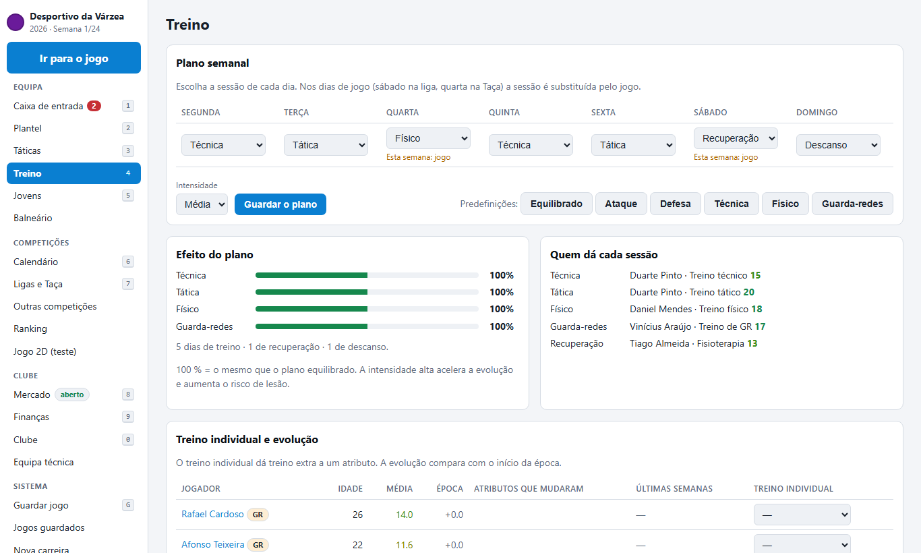Open Equipa técnica page
This screenshot has height=553, width=921.
pos(73,462)
